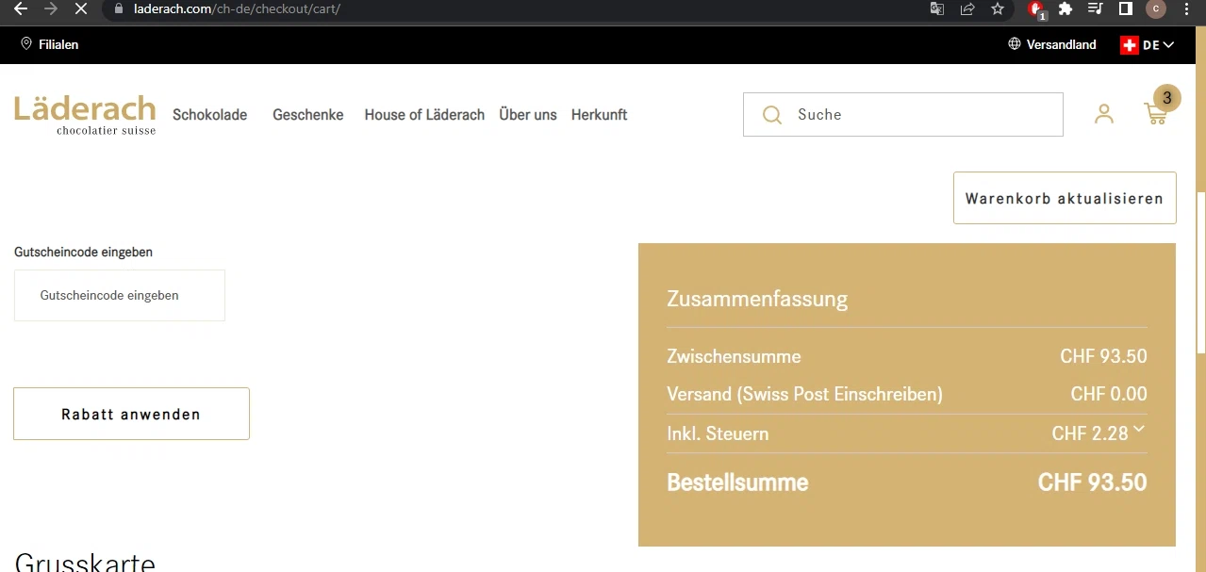
Task: Open the Schokolade menu
Action: [x=209, y=115]
